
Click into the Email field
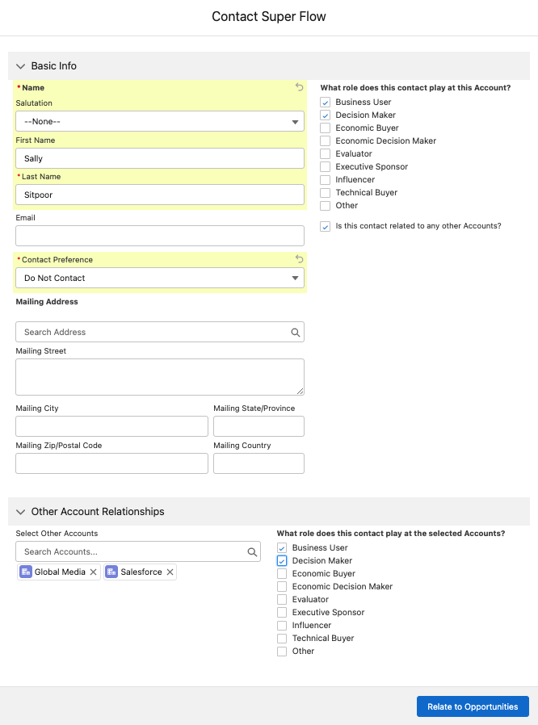[x=158, y=235]
